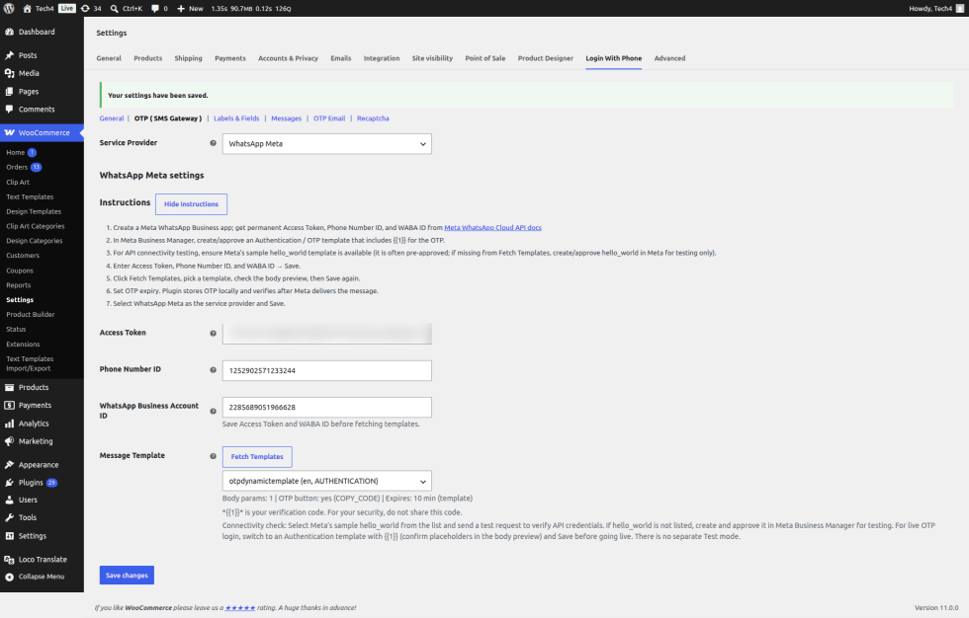Switch to the Accounts & Privacy tab
Image resolution: width=969 pixels, height=618 pixels.
coord(288,58)
